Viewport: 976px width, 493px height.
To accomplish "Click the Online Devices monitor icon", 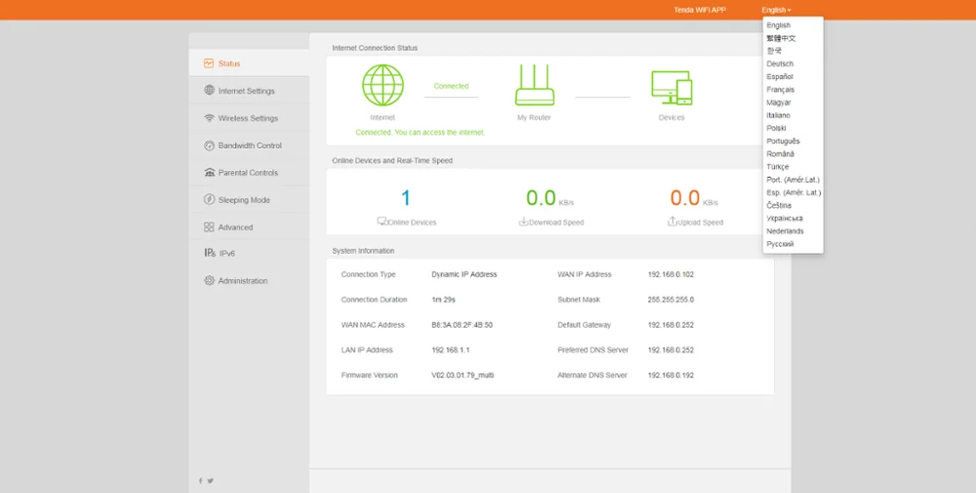I will pyautogui.click(x=382, y=222).
